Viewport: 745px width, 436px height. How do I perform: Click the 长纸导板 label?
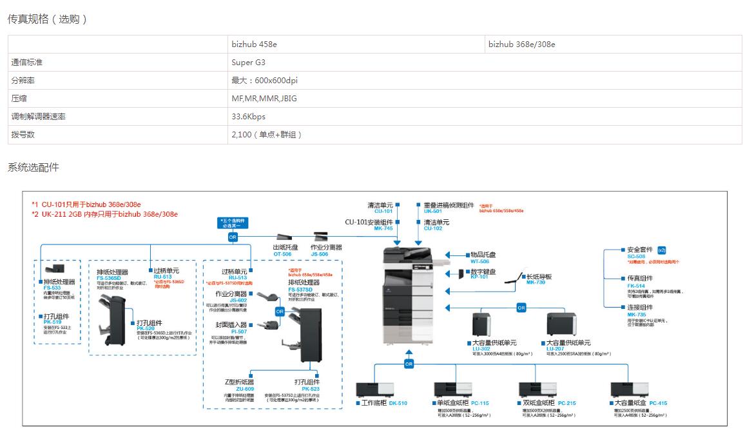pos(539,276)
